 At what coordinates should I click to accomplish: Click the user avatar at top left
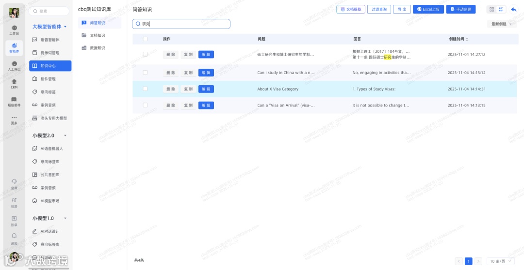pos(14,13)
